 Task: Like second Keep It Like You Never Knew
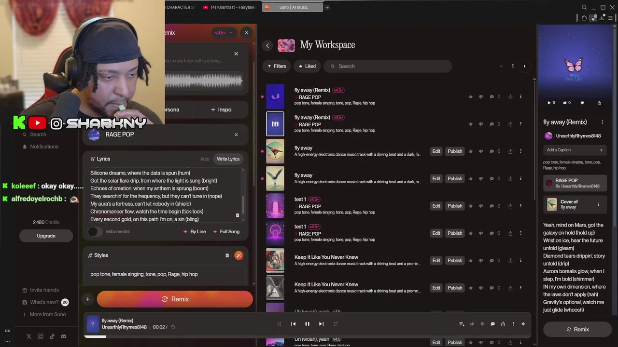pyautogui.click(x=470, y=288)
